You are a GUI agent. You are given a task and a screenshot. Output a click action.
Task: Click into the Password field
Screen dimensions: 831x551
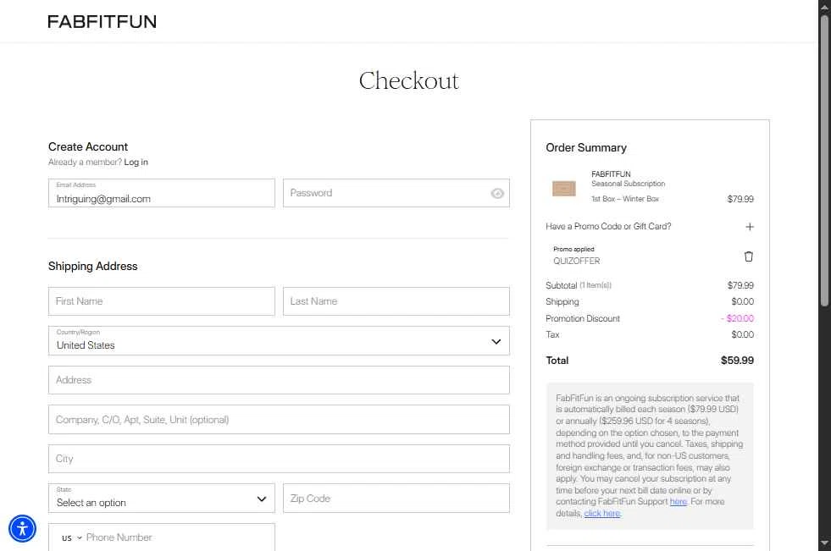pyautogui.click(x=385, y=193)
